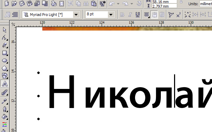Toggle Underline formatting
The height and width of the screenshot is (132, 212).
138,15
